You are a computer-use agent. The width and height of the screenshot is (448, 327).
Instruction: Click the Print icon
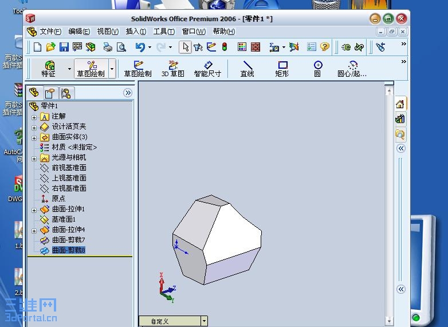[108, 47]
